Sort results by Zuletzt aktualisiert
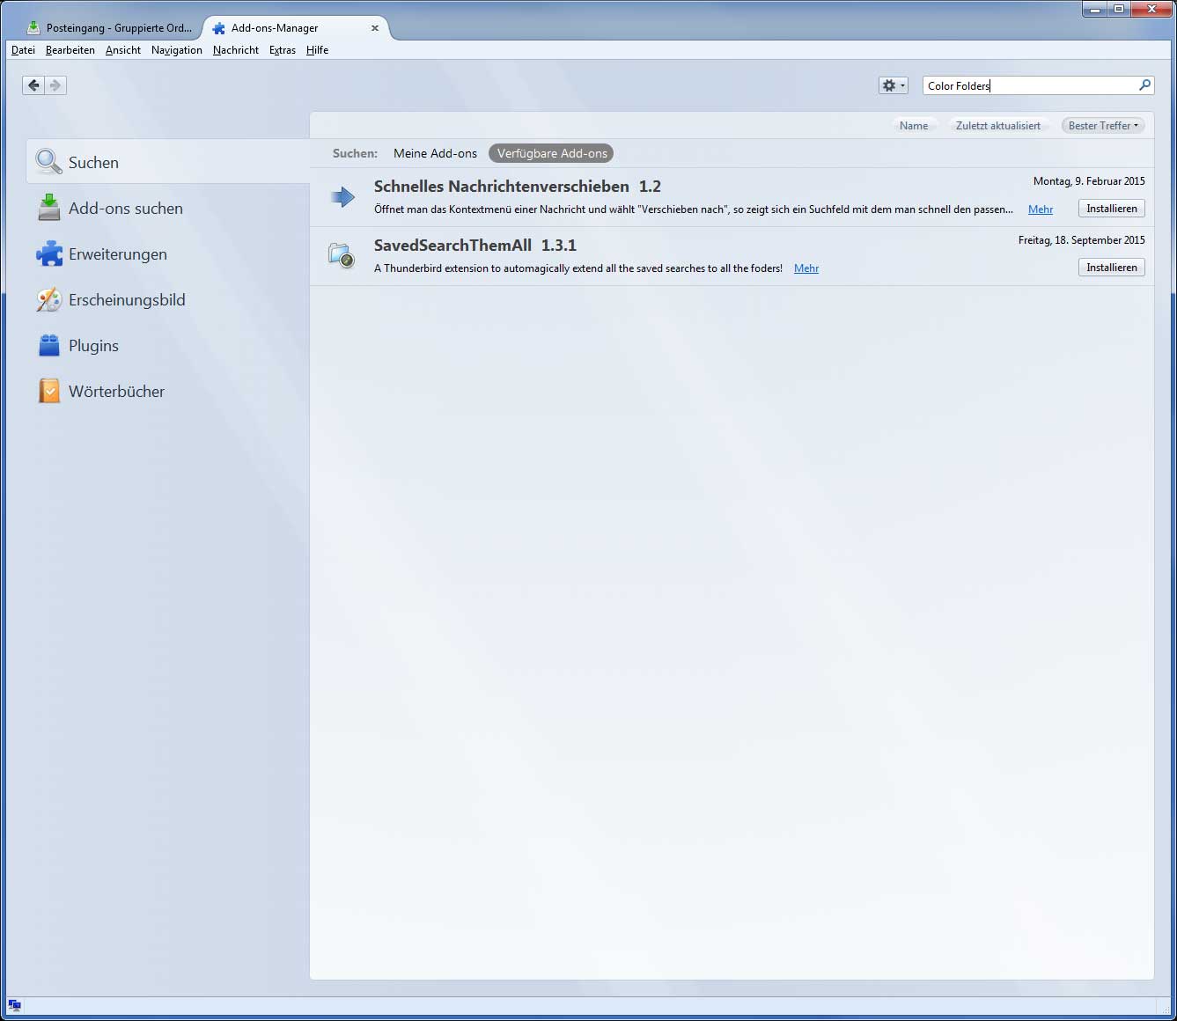The width and height of the screenshot is (1177, 1021). pos(998,126)
